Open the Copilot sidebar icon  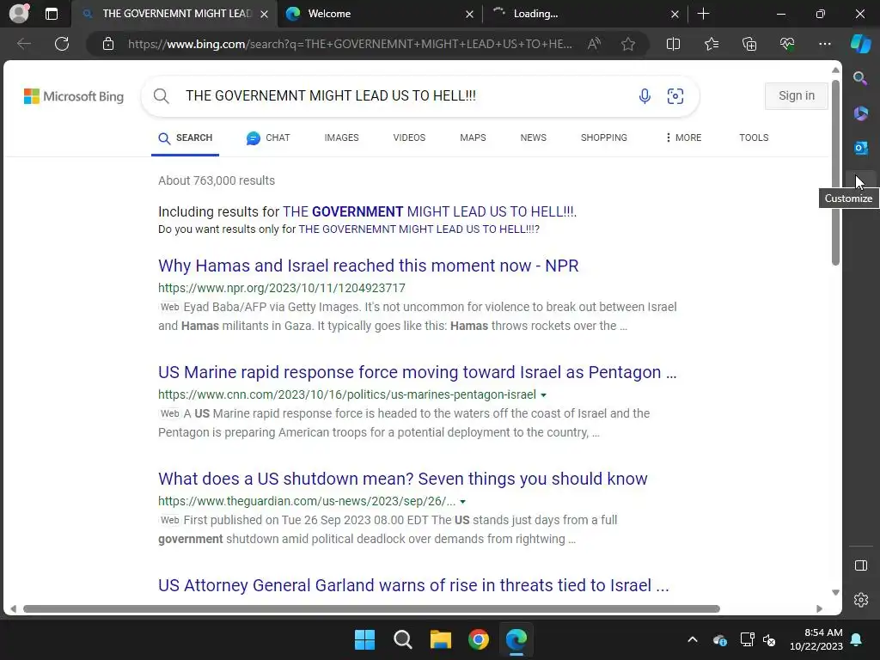tap(860, 44)
